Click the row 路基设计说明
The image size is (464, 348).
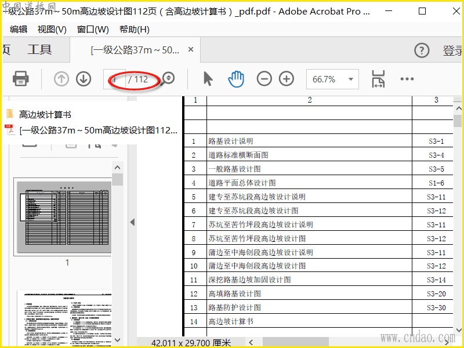(318, 141)
